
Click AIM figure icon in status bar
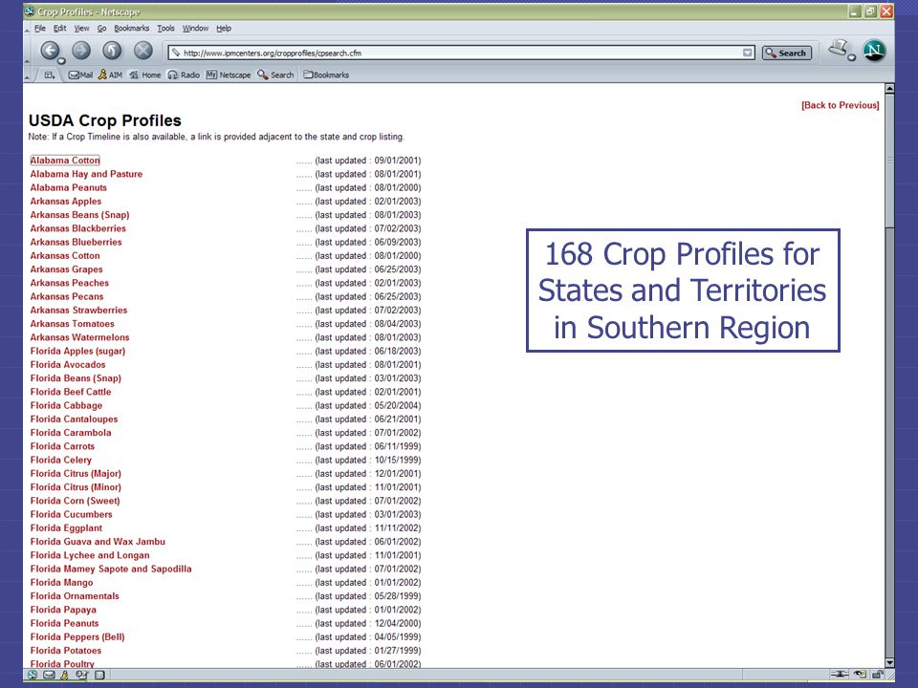click(x=65, y=675)
